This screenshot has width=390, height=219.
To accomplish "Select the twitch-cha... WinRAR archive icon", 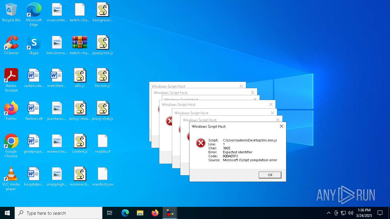I will 80,46.
